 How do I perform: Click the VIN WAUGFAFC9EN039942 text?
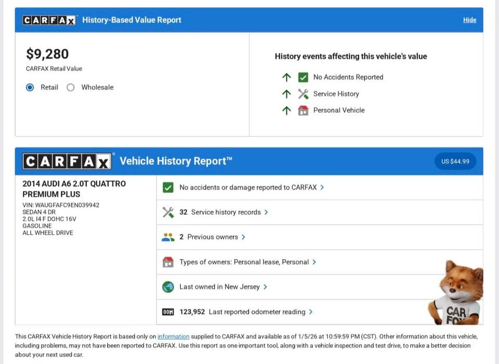pyautogui.click(x=61, y=205)
